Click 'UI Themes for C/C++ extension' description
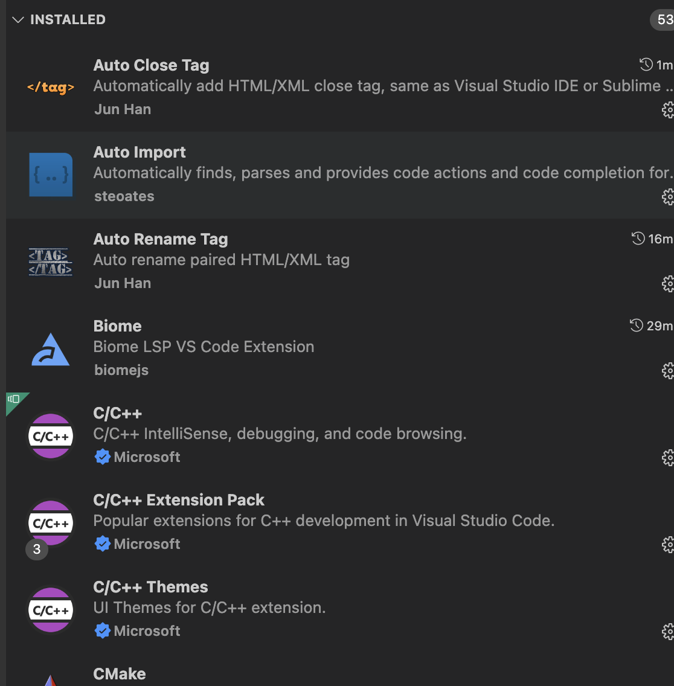Viewport: 674px width, 686px height. [x=210, y=607]
